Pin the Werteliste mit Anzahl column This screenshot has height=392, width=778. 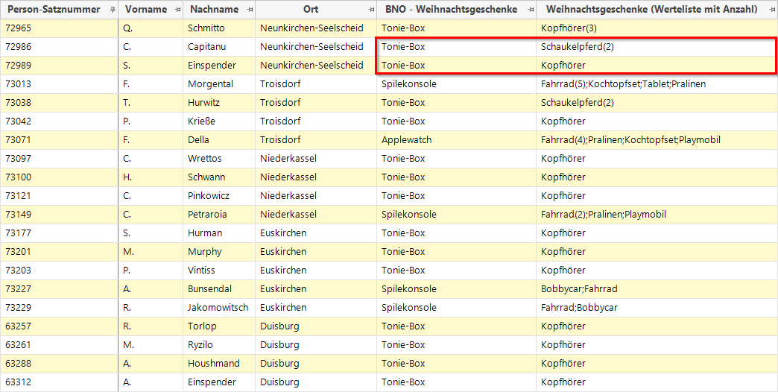click(x=771, y=10)
